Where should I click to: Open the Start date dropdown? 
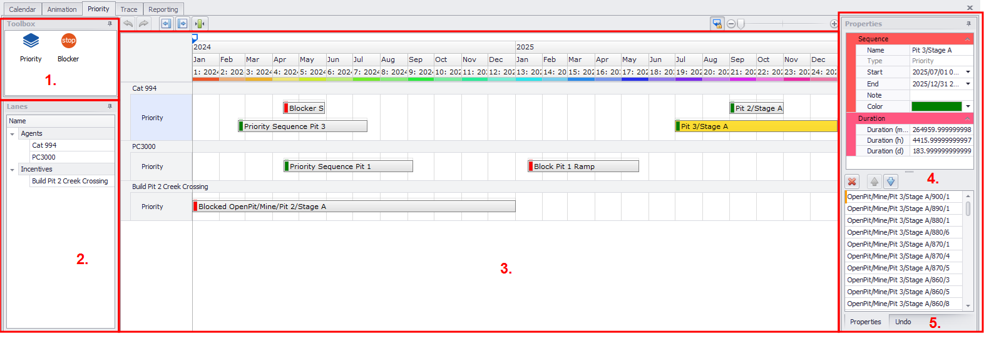(968, 72)
